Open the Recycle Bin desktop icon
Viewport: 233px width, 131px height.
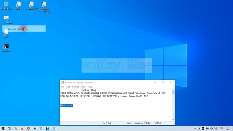pos(6,6)
